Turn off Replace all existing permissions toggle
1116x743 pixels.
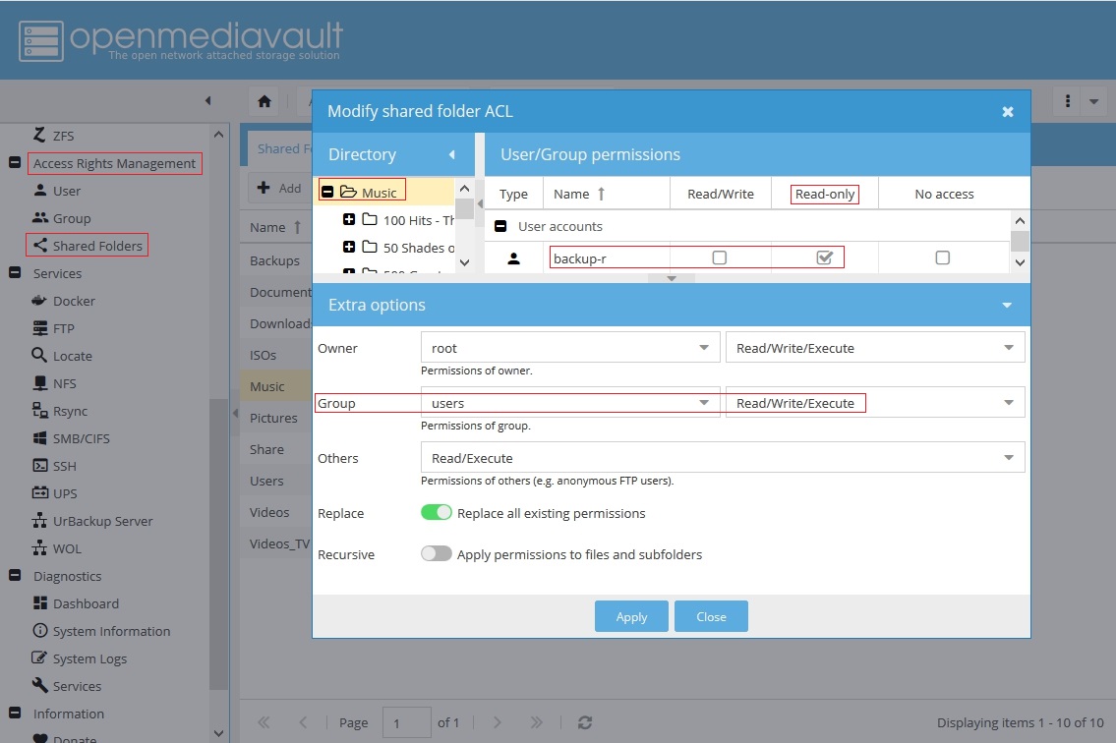(x=437, y=513)
